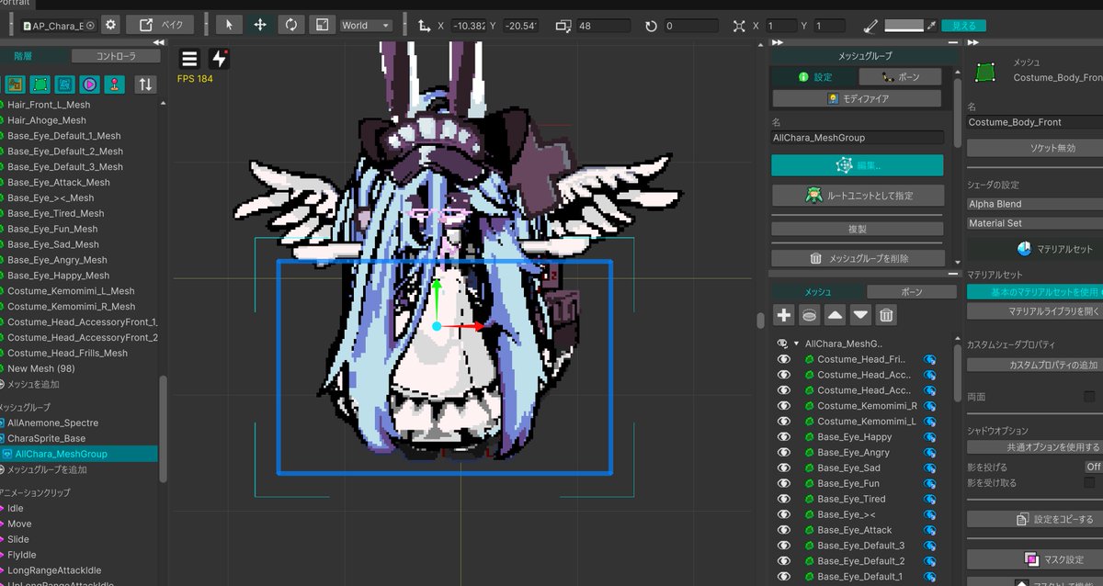Click the 複製 duplicate button
The width and height of the screenshot is (1103, 586).
(857, 229)
